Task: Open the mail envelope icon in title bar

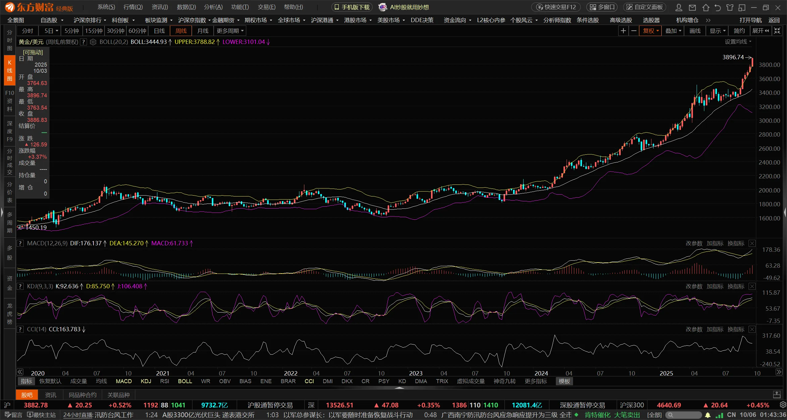Action: tap(692, 7)
